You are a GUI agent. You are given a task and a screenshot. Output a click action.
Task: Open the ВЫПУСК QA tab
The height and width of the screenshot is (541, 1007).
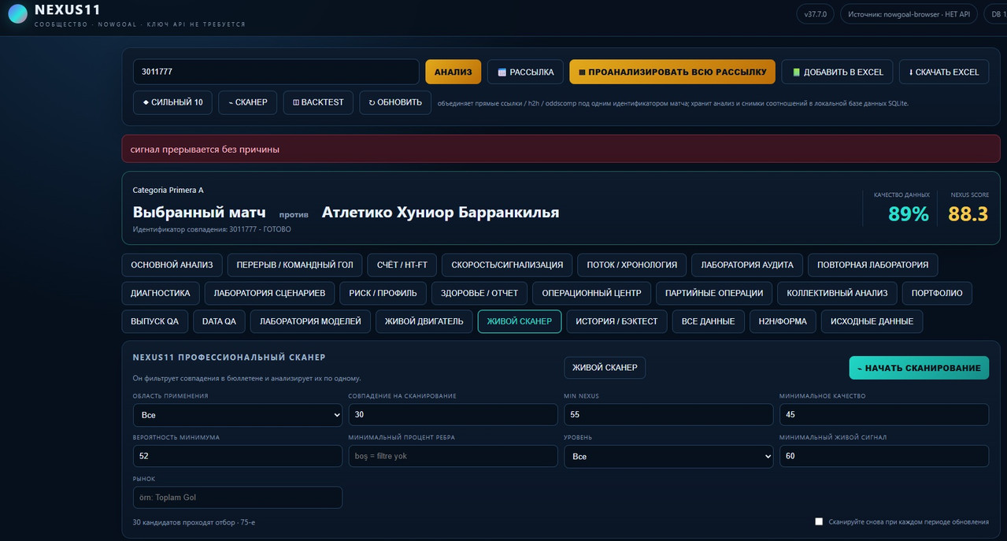(x=155, y=321)
